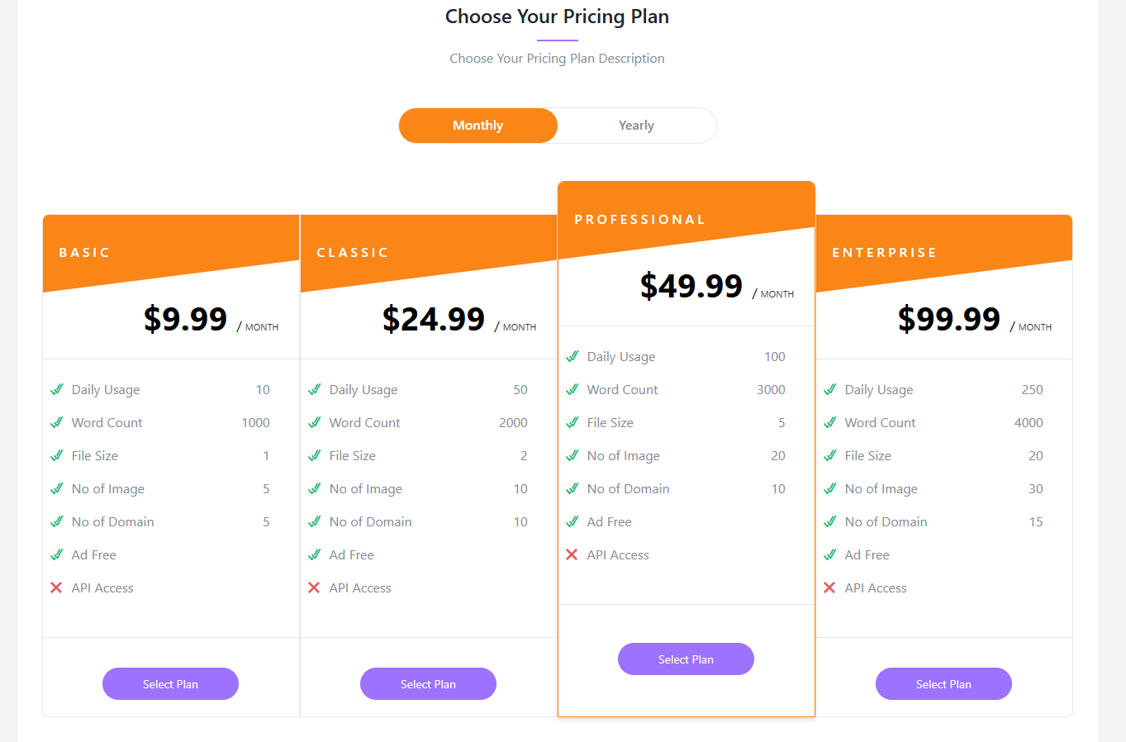1126x742 pixels.
Task: Click the checkmark beside Professional No of Domain
Action: click(573, 488)
